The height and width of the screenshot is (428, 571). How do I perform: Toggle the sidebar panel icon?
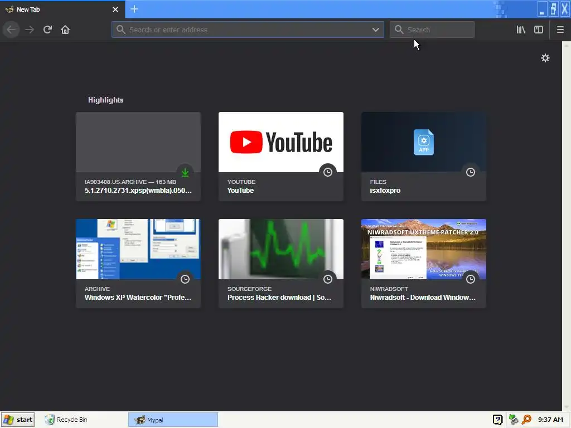pyautogui.click(x=539, y=30)
